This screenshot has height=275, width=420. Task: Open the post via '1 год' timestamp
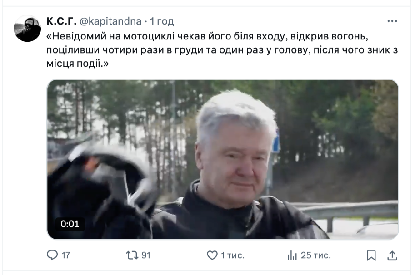pos(162,21)
